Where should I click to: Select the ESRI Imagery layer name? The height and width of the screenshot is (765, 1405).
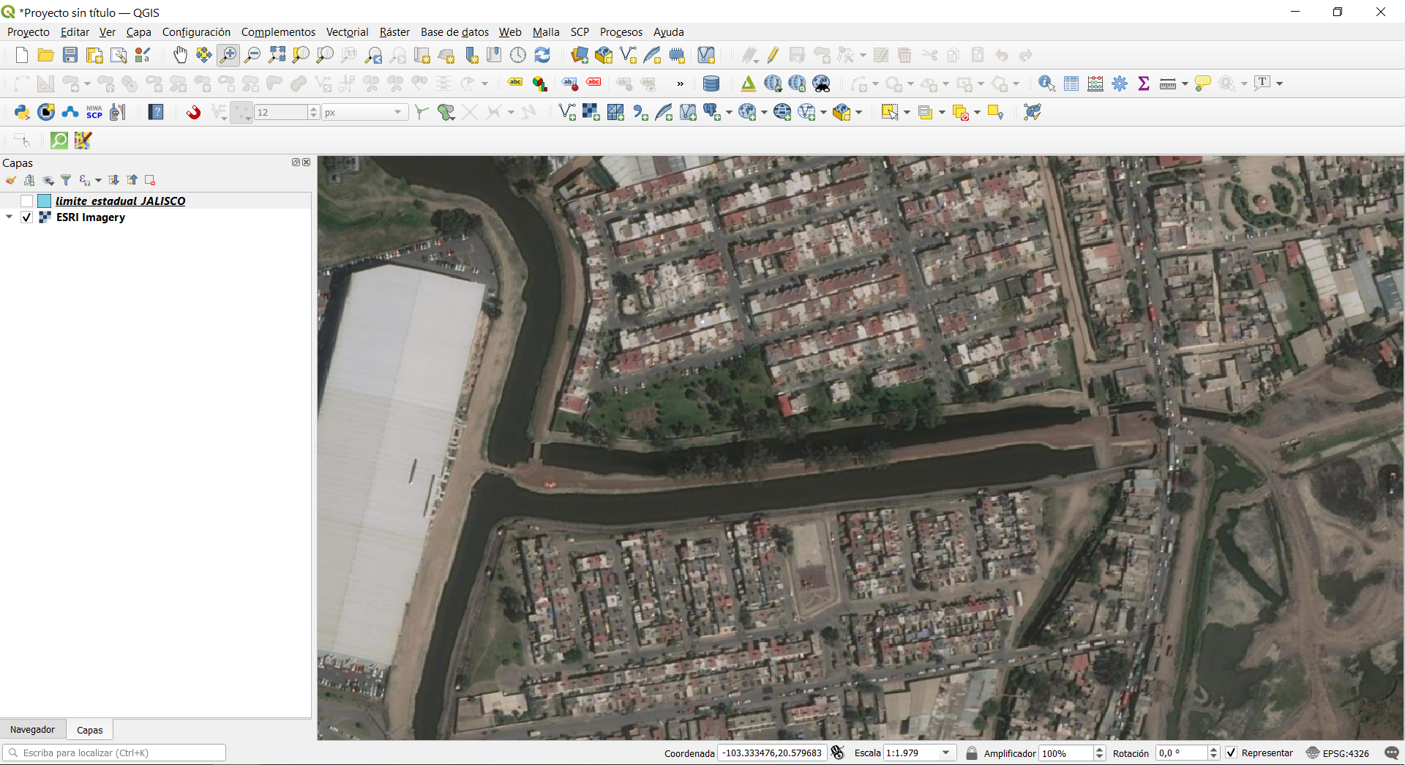91,217
